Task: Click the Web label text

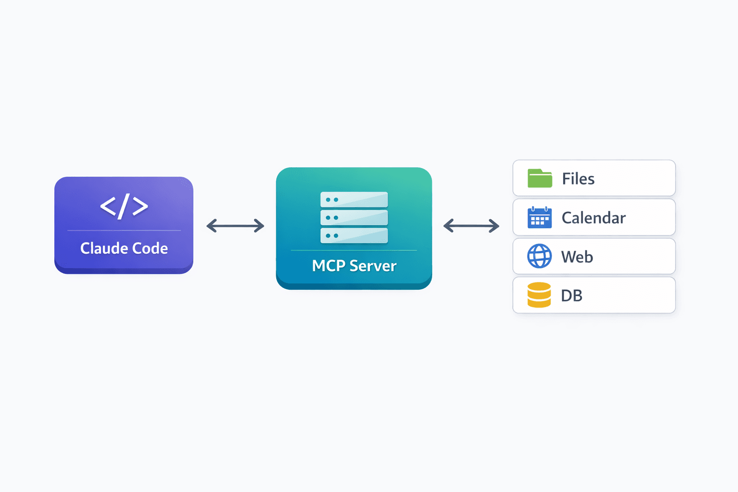Action: coord(577,257)
